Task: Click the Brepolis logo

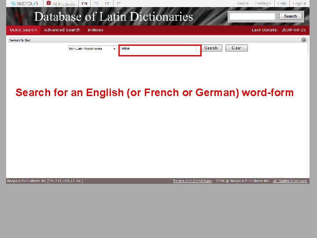Action: coord(25,4)
